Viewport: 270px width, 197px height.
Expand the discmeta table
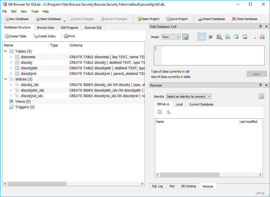(11, 56)
